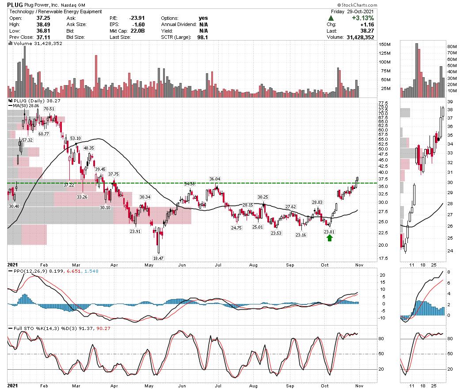Screen dimensions: 464x390
Task: Click the 30.25 August high label
Action: click(x=263, y=197)
